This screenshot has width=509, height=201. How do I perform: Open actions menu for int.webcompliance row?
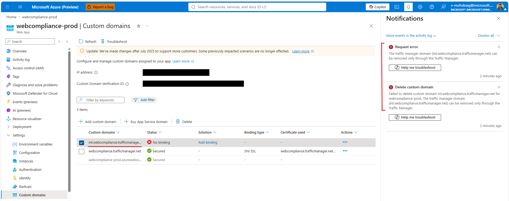tap(345, 142)
